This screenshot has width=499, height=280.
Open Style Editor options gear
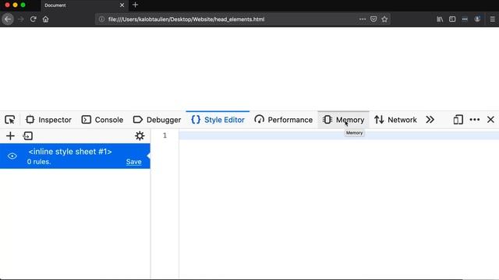click(140, 136)
